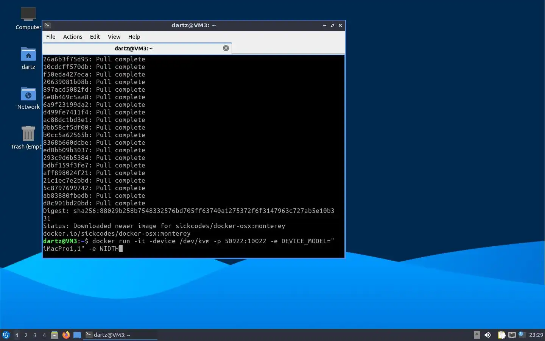Close the terminal window

pyautogui.click(x=340, y=25)
